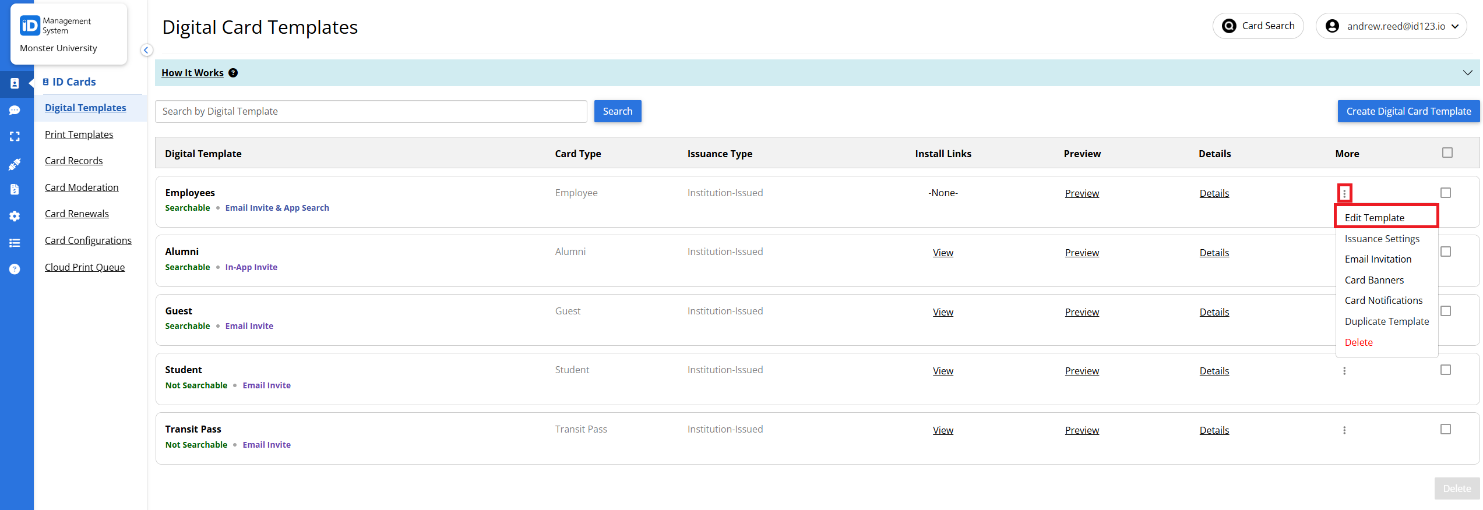The height and width of the screenshot is (510, 1483).
Task: Click the How It Works help icon
Action: 233,73
